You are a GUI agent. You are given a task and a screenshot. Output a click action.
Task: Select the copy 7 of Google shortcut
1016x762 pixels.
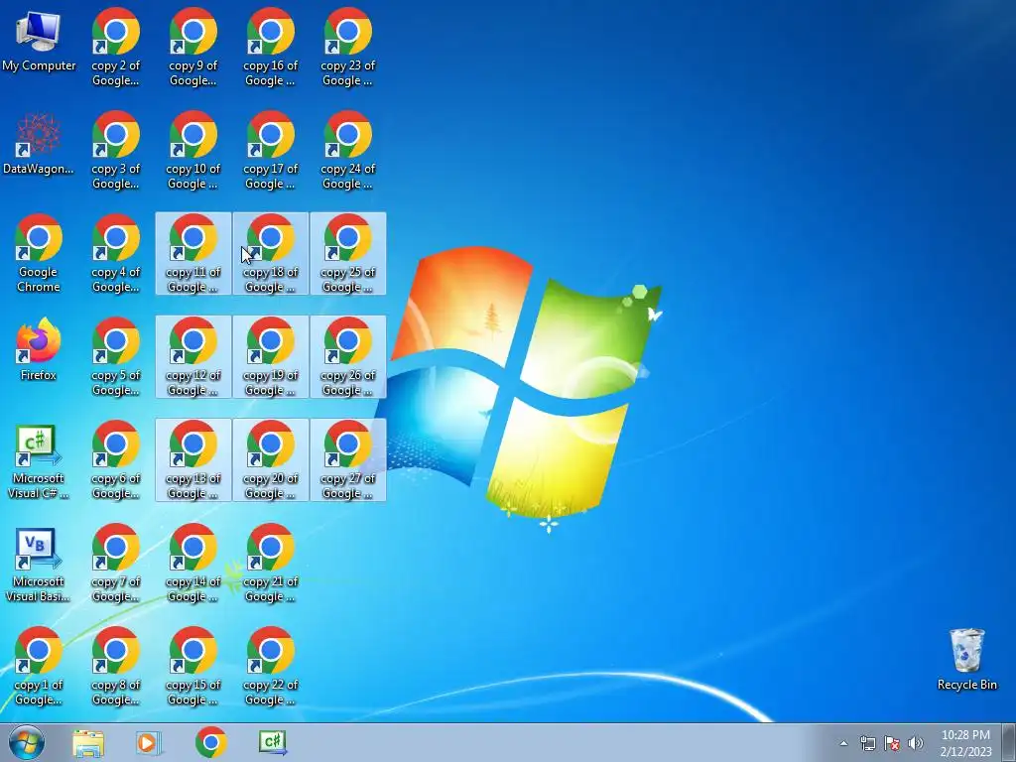point(115,563)
